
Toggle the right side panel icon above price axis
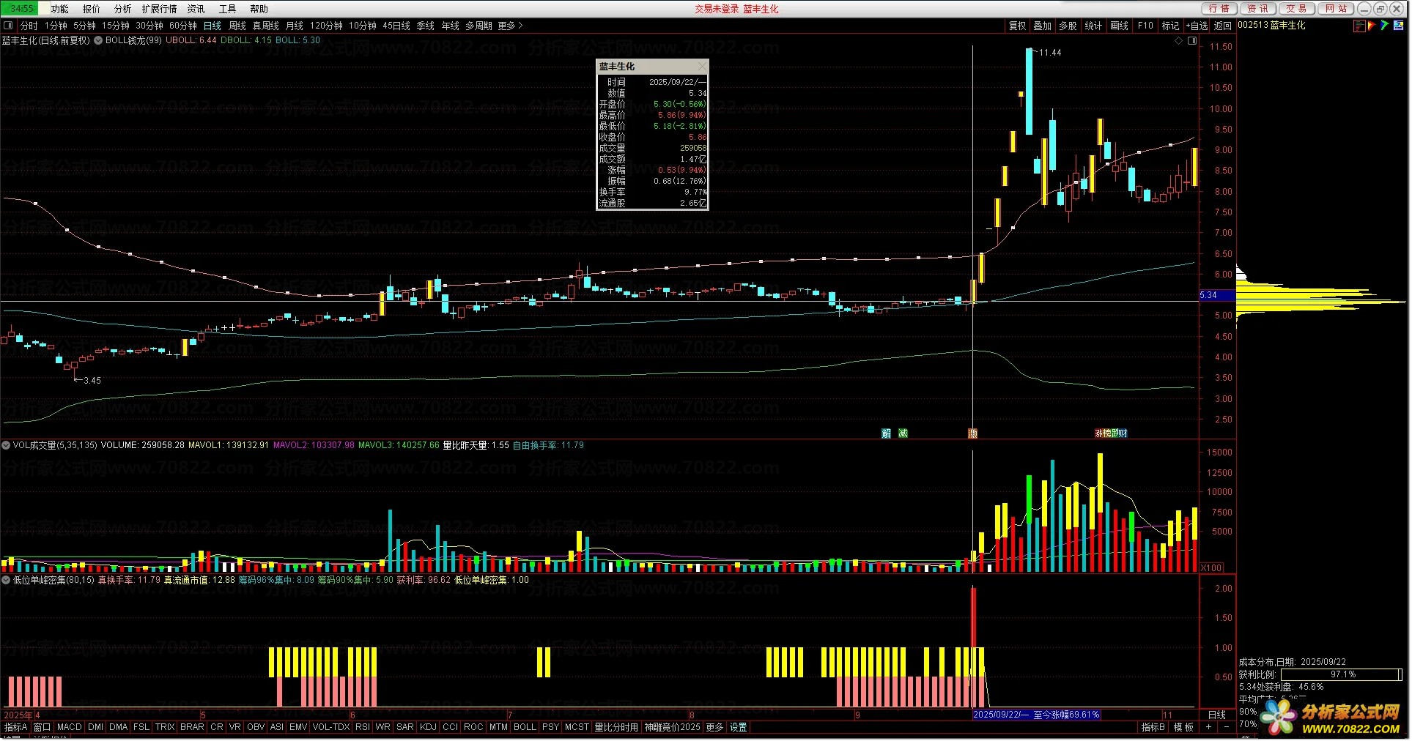1191,41
